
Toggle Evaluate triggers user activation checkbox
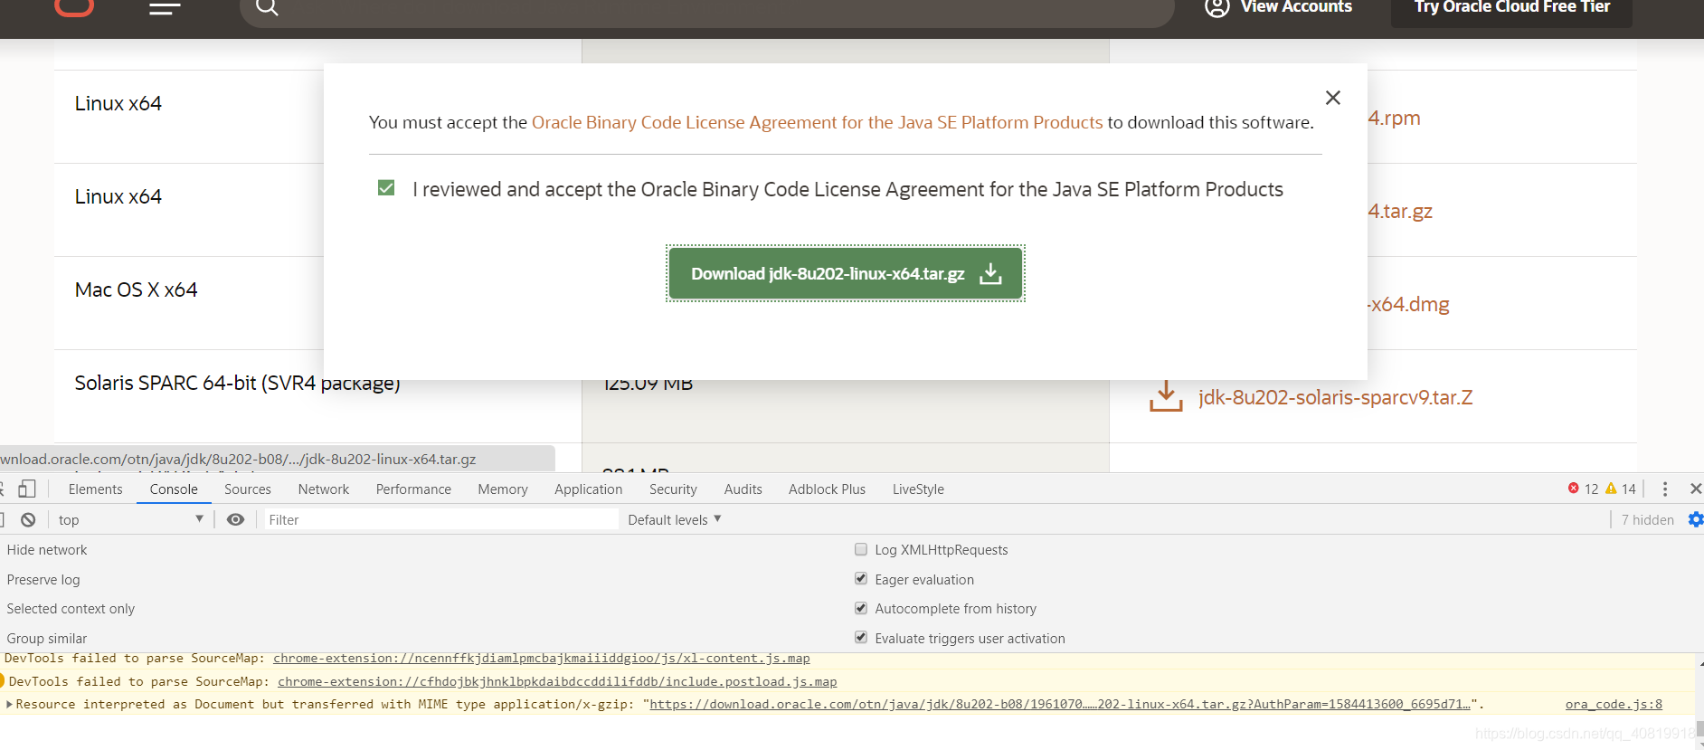[x=861, y=638]
